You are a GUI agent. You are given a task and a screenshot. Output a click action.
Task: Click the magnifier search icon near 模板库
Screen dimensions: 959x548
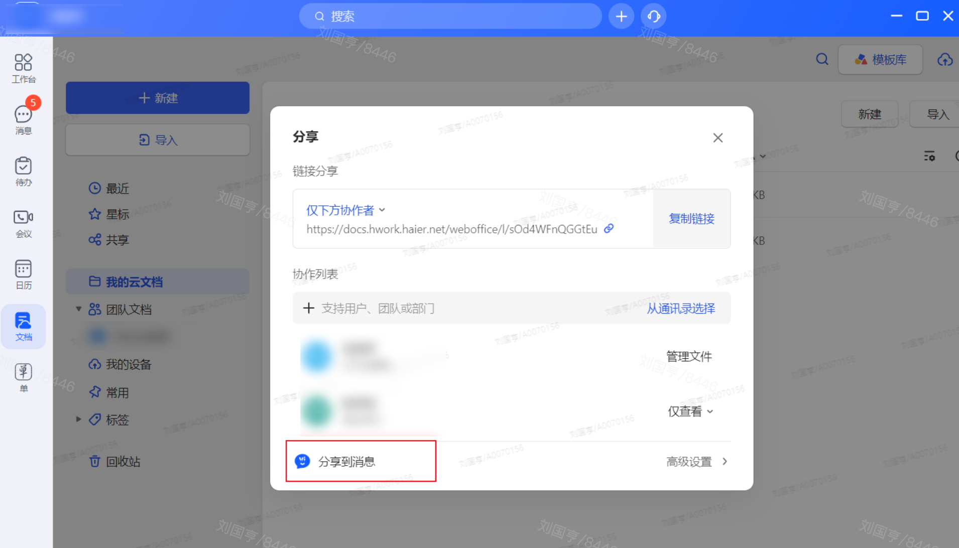tap(822, 59)
